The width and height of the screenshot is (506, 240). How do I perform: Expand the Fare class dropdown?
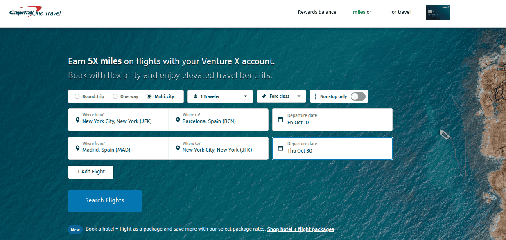click(x=281, y=96)
